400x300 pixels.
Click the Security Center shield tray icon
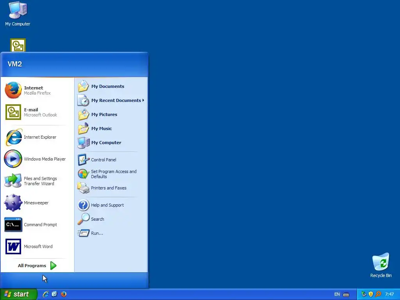click(371, 294)
